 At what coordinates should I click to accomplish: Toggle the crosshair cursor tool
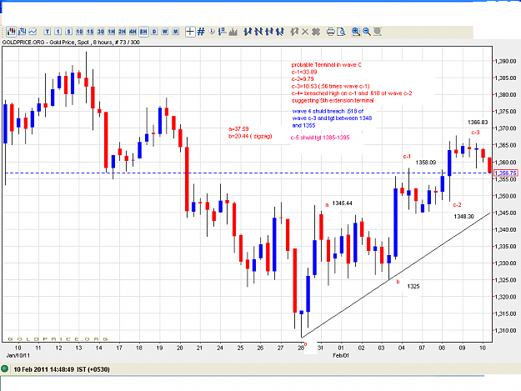[190, 32]
